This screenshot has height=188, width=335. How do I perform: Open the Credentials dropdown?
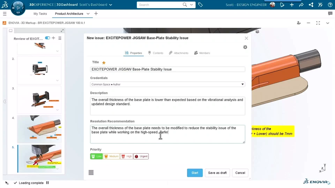pyautogui.click(x=167, y=84)
